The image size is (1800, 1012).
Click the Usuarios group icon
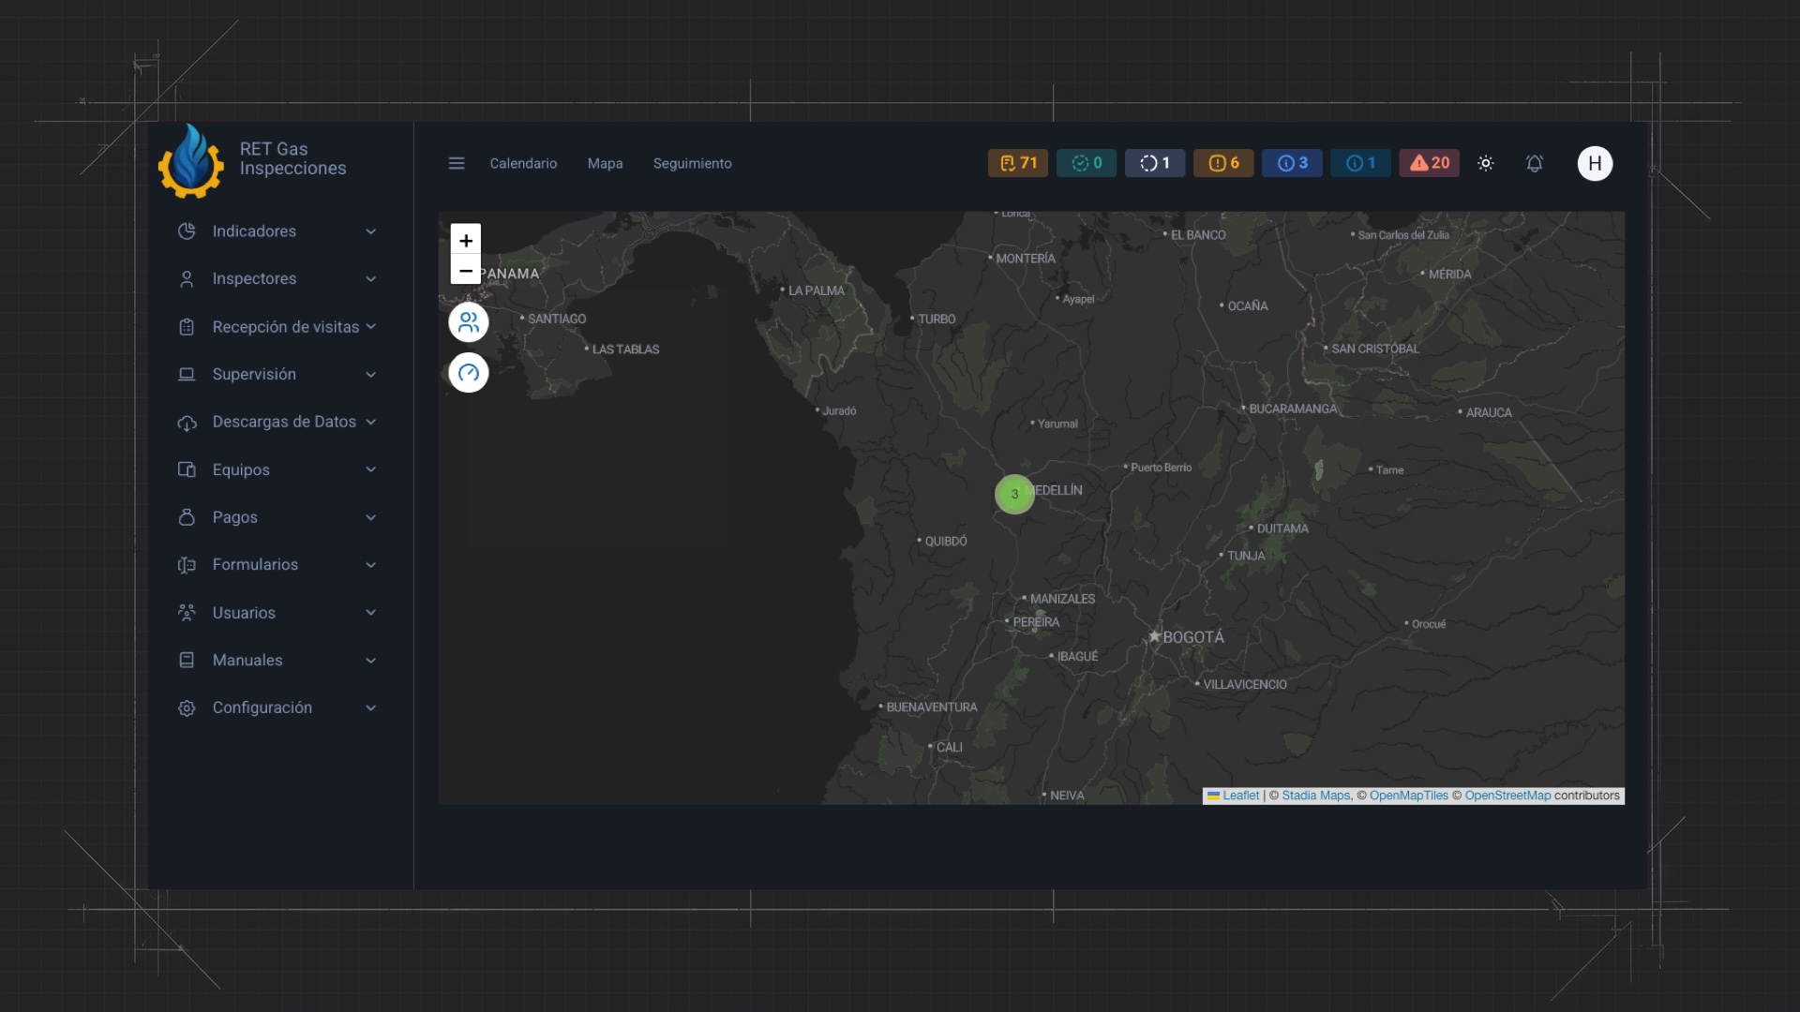tap(187, 613)
